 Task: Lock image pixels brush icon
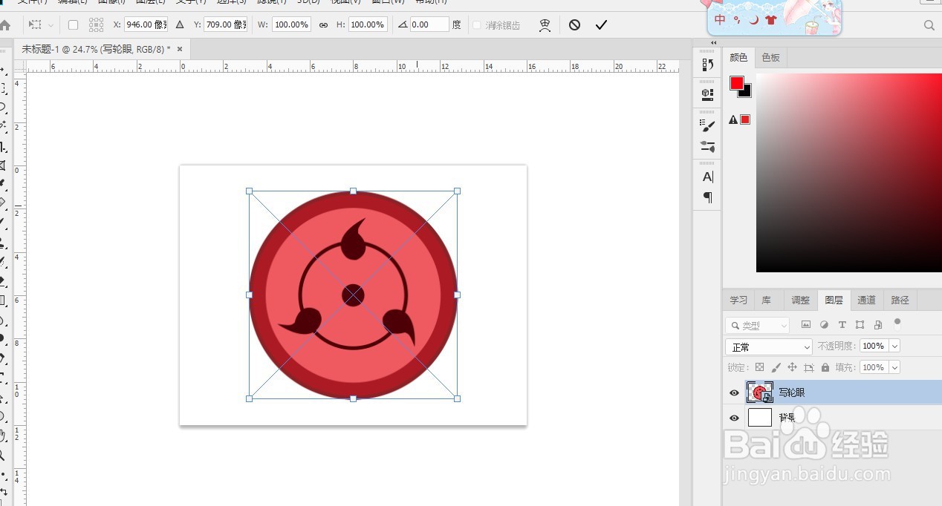tap(776, 367)
